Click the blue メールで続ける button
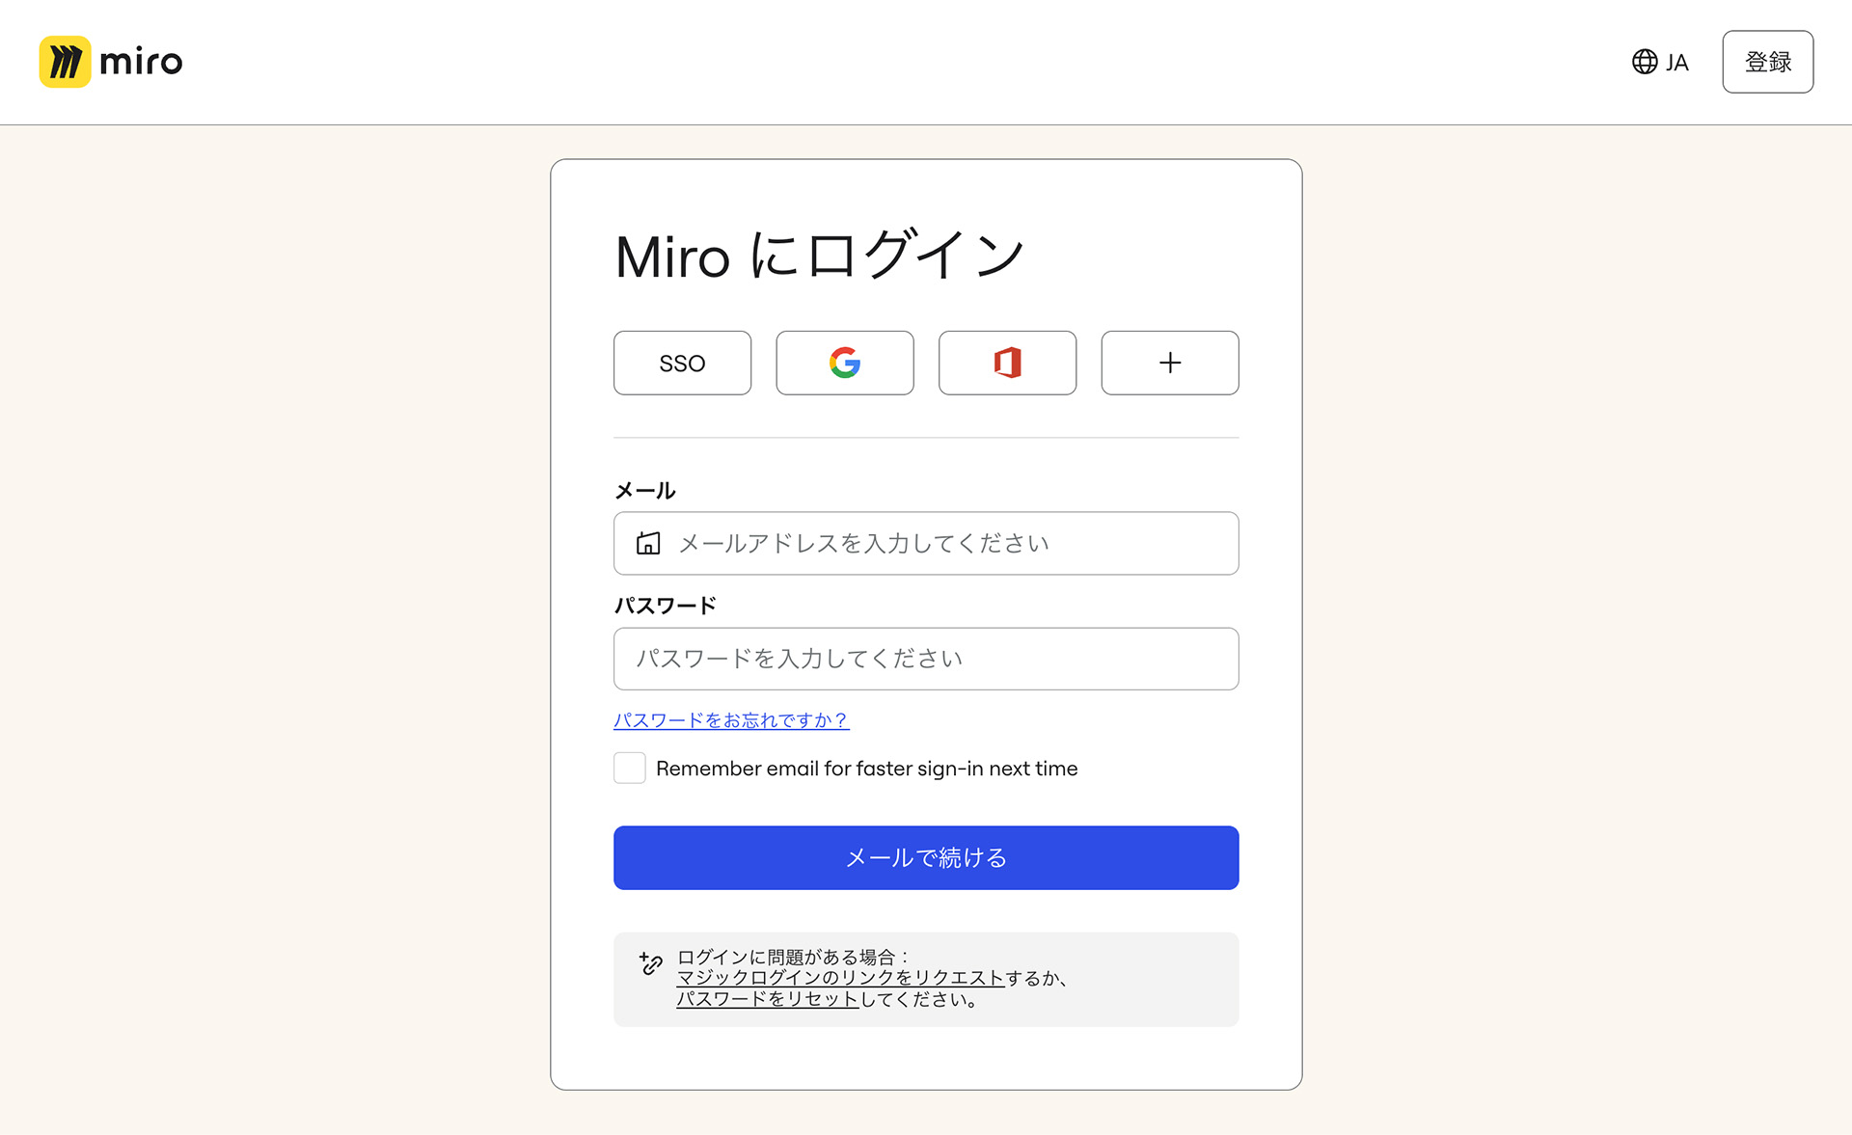Screen dimensions: 1852x1135 coord(926,857)
